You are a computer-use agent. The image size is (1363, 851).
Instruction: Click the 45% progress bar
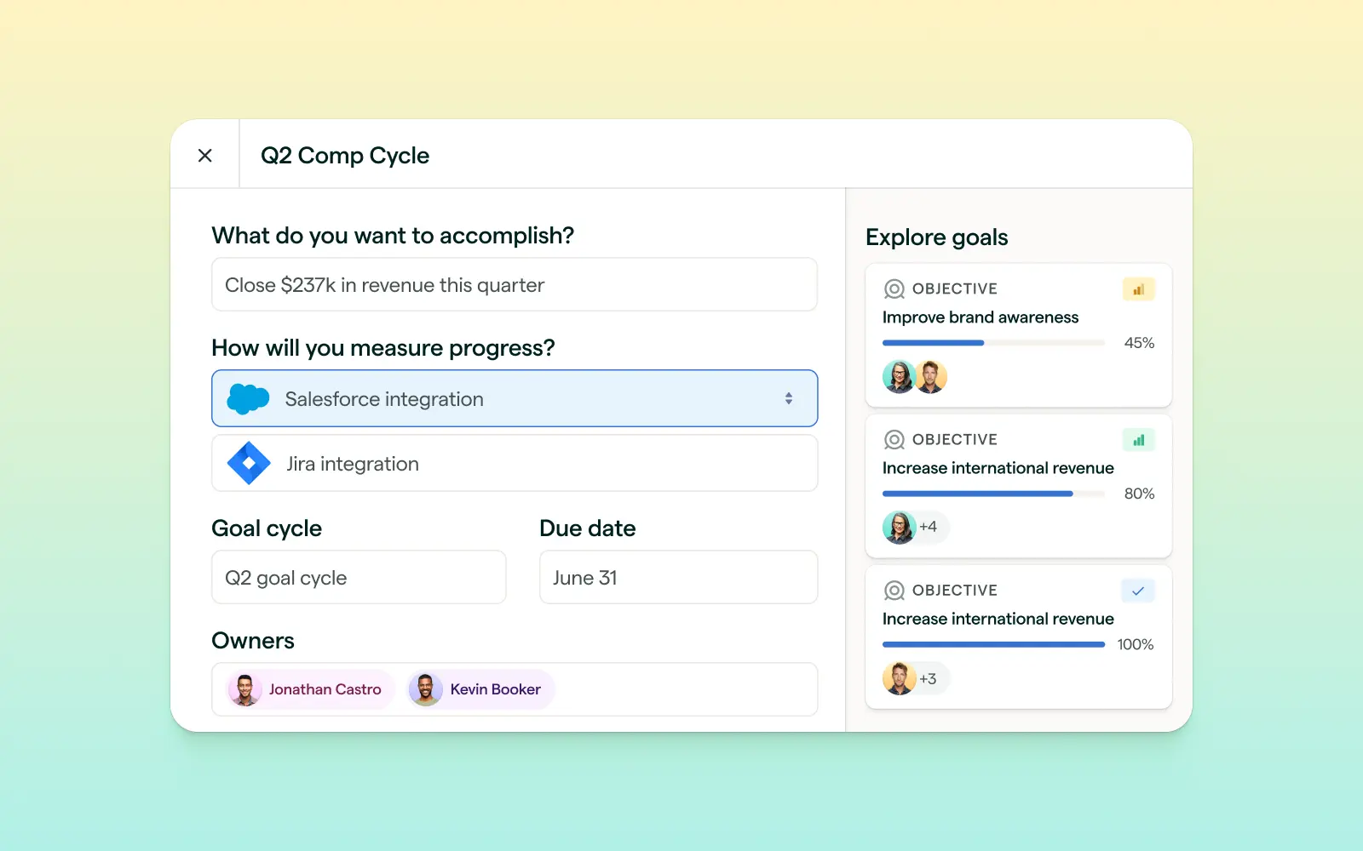(992, 343)
